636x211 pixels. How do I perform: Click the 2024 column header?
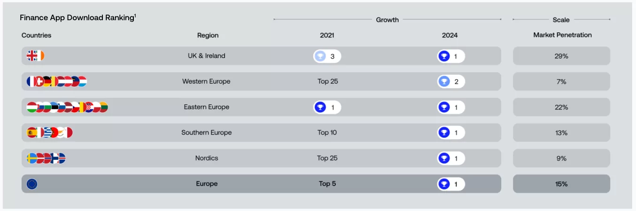(450, 35)
